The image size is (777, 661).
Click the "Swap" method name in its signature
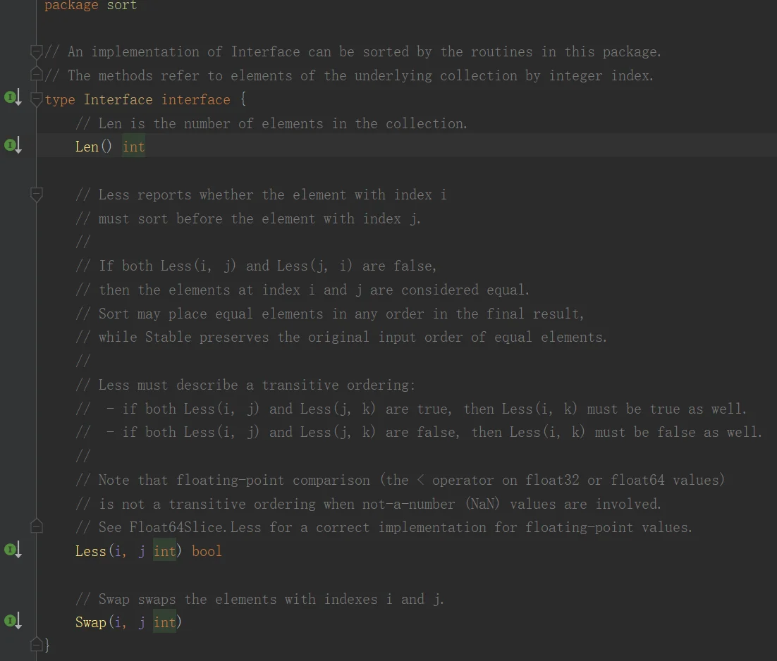point(90,622)
